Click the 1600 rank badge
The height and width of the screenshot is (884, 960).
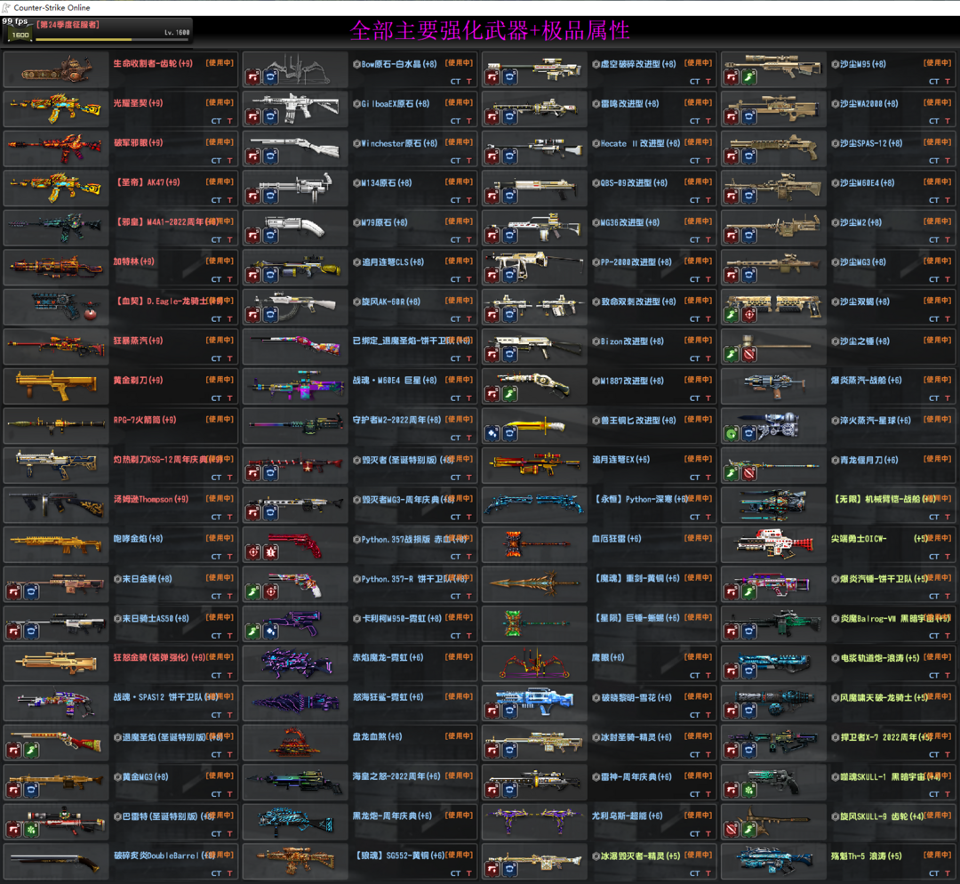pyautogui.click(x=20, y=35)
